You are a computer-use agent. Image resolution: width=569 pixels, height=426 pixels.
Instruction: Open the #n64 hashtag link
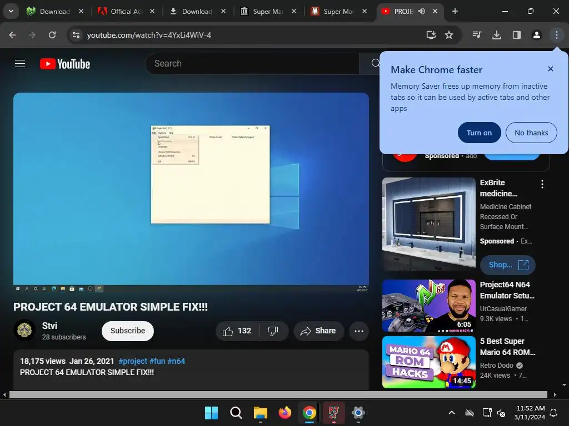point(176,361)
